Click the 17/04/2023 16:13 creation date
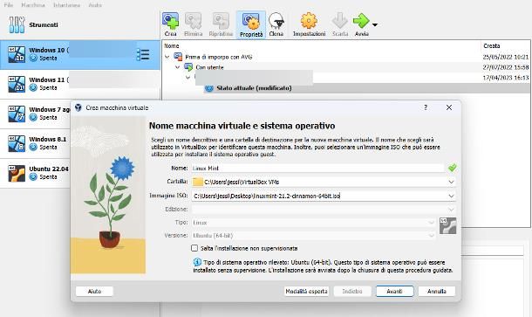Image resolution: width=532 pixels, height=317 pixels. point(506,78)
